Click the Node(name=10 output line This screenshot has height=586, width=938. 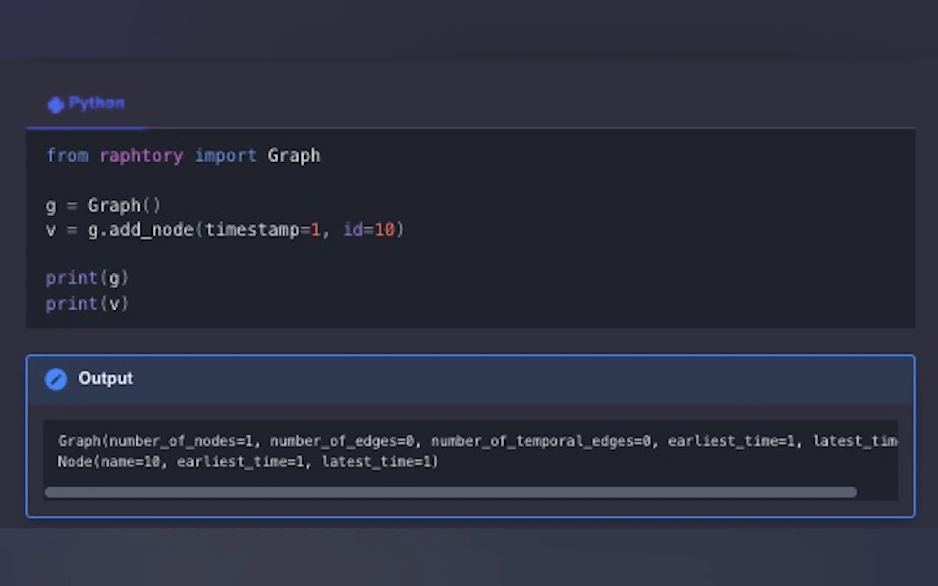(x=109, y=462)
